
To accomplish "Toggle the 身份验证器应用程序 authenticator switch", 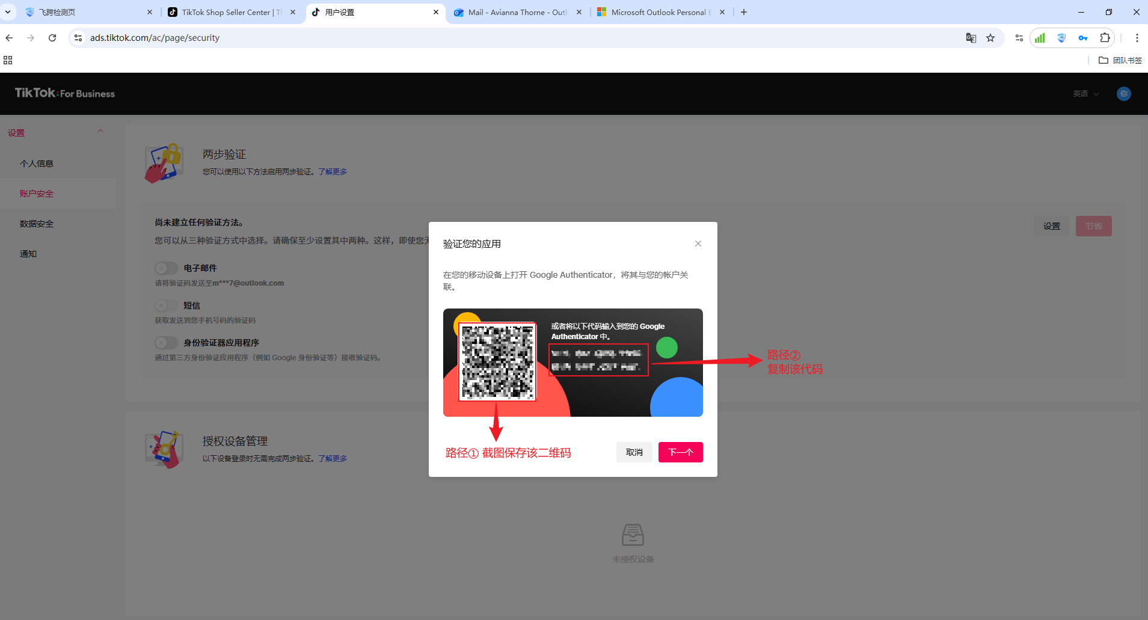I will point(166,343).
